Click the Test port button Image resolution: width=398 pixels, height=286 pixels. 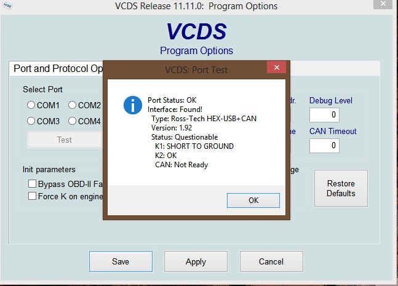(x=65, y=140)
